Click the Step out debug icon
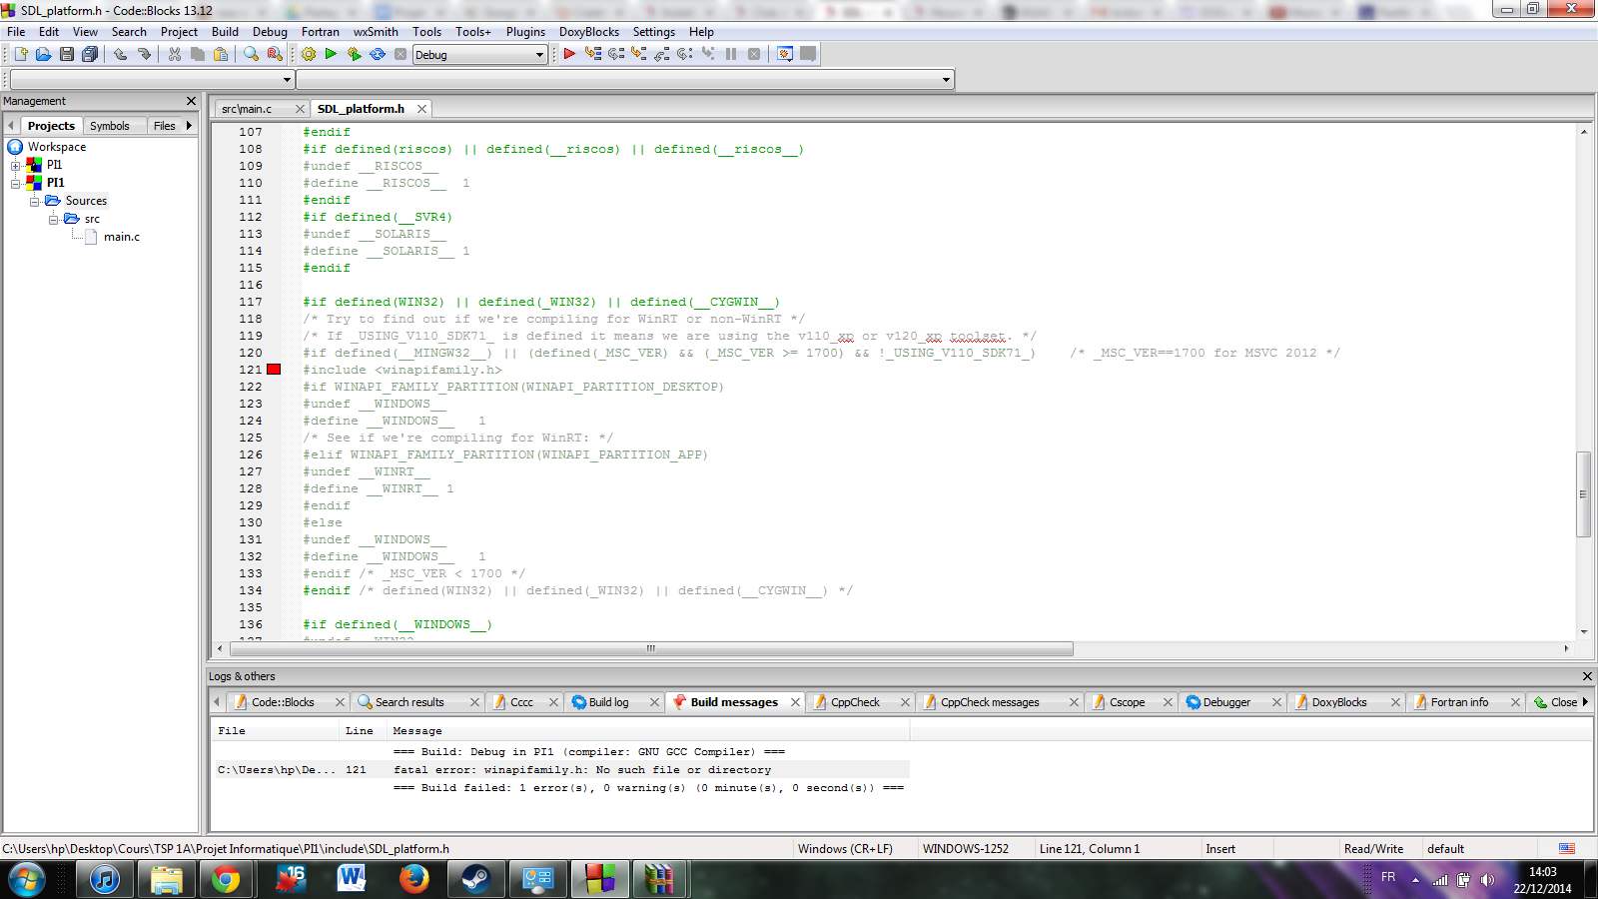The width and height of the screenshot is (1598, 899). point(662,54)
